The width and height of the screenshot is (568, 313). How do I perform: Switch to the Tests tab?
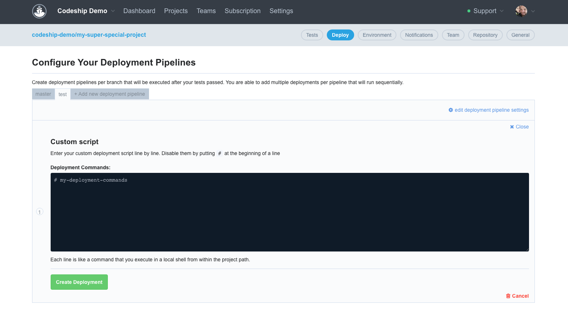coord(312,35)
